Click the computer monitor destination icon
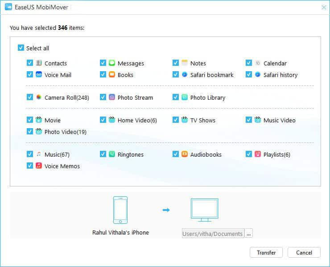 point(205,210)
